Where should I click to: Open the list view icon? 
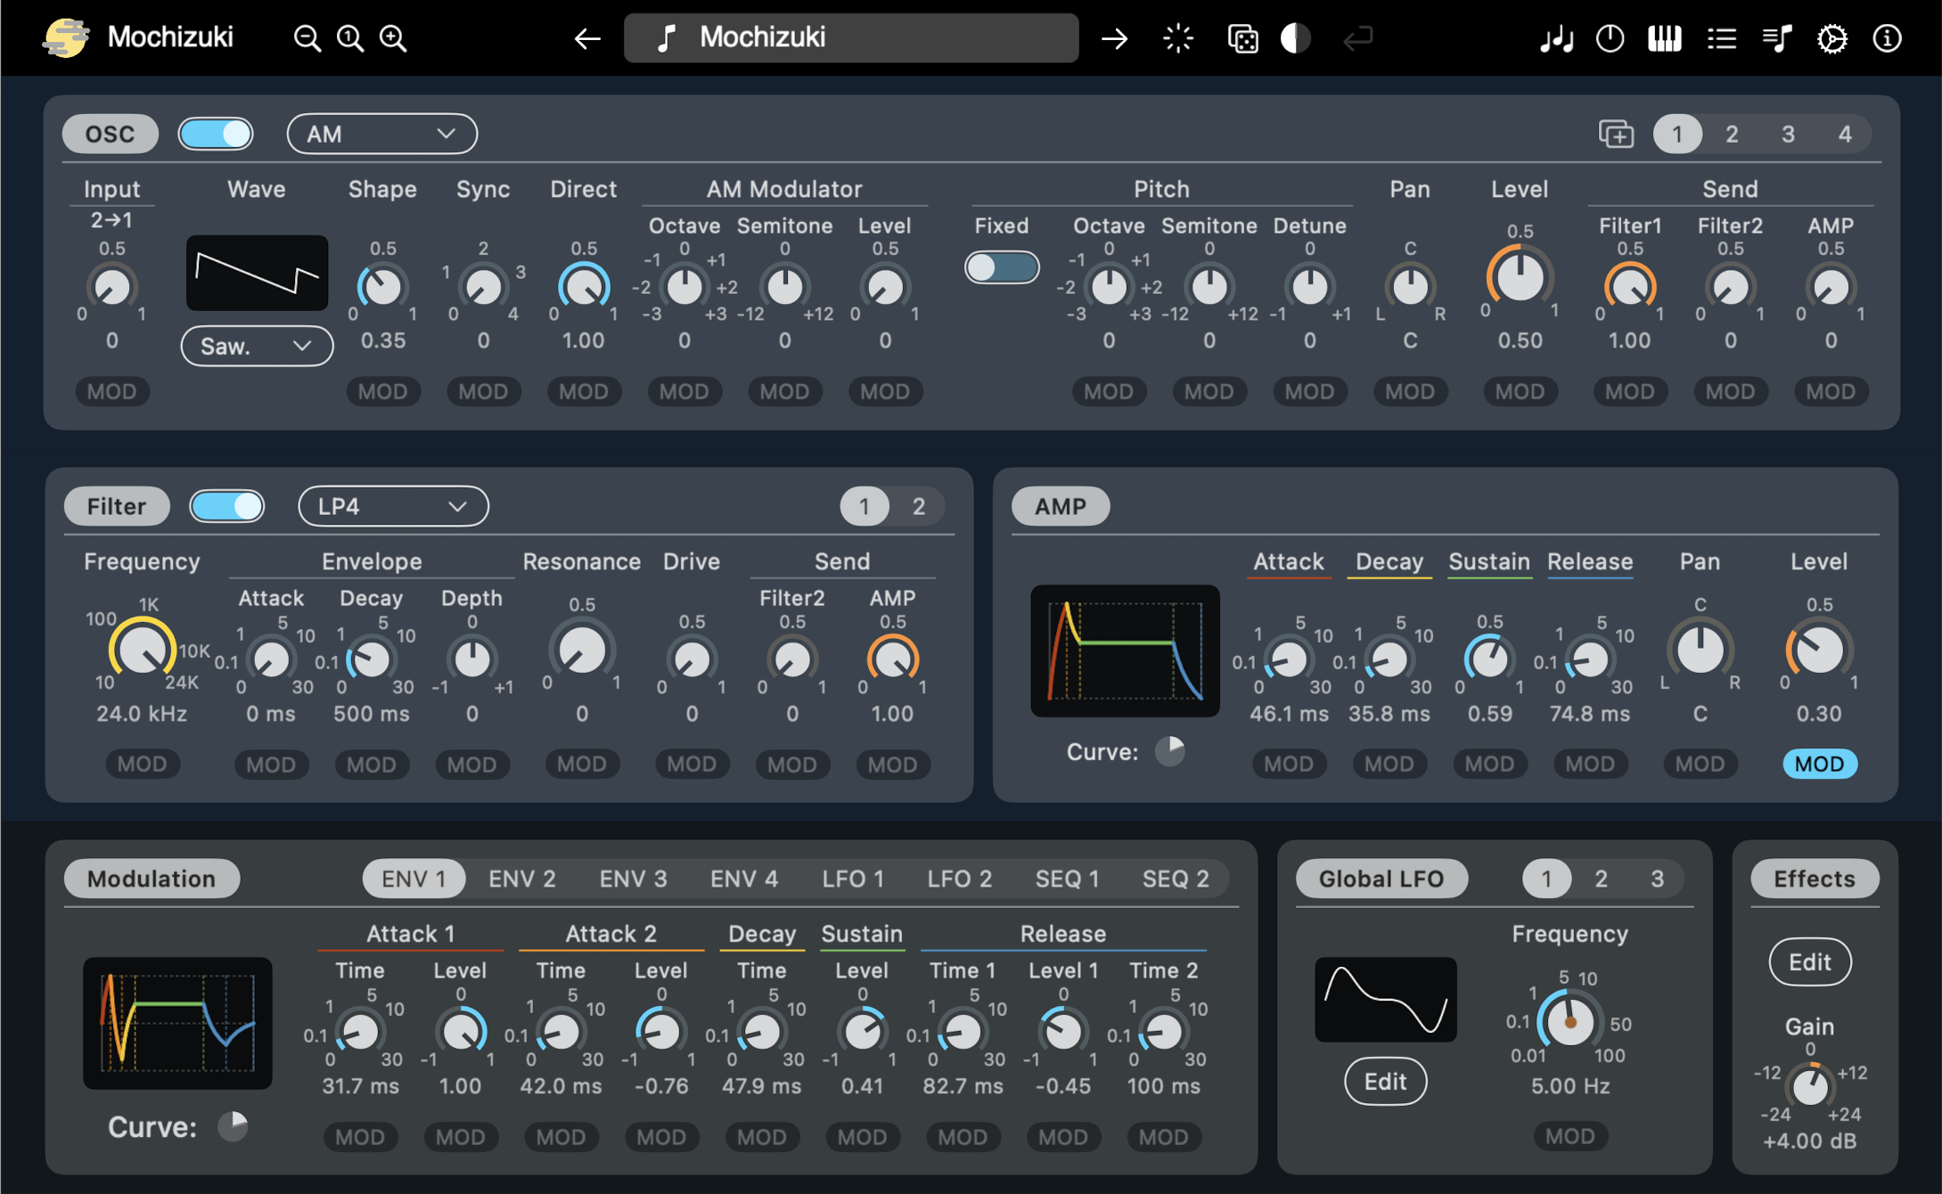point(1721,38)
